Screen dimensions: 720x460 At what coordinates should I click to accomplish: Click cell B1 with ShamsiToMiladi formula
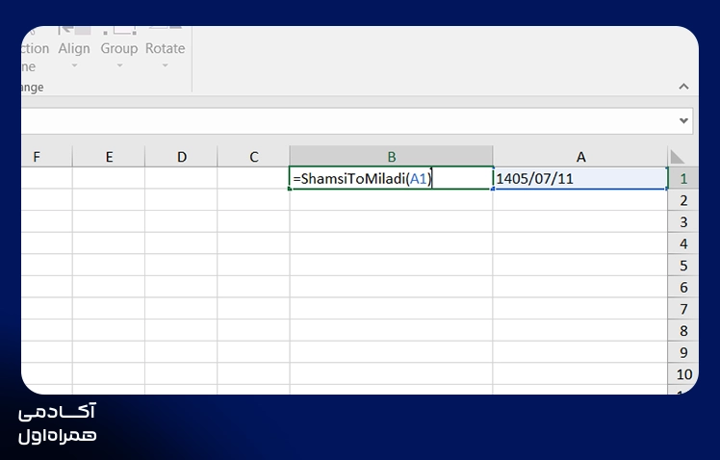[x=391, y=179]
